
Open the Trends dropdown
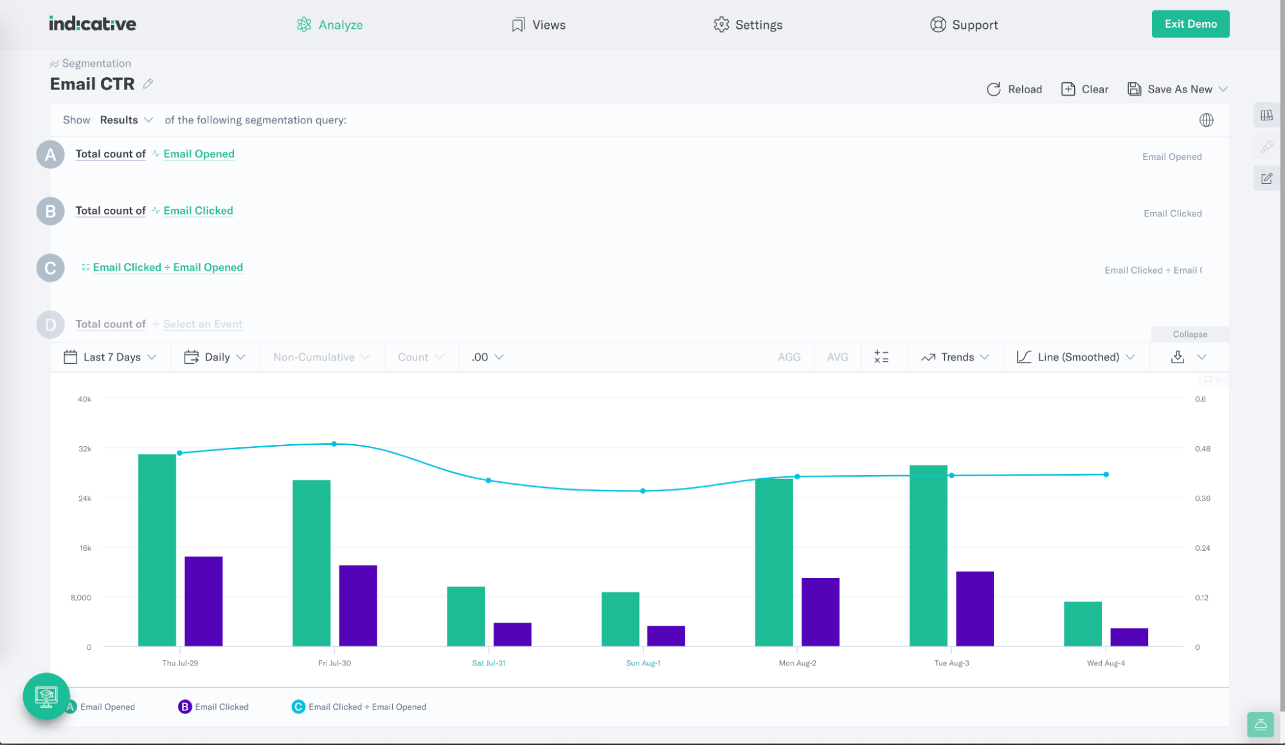click(955, 357)
